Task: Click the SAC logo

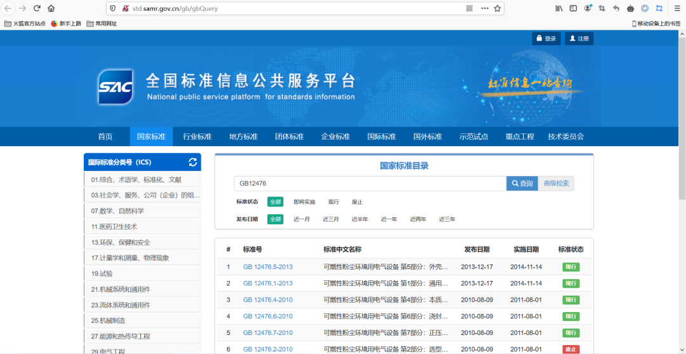Action: point(115,86)
